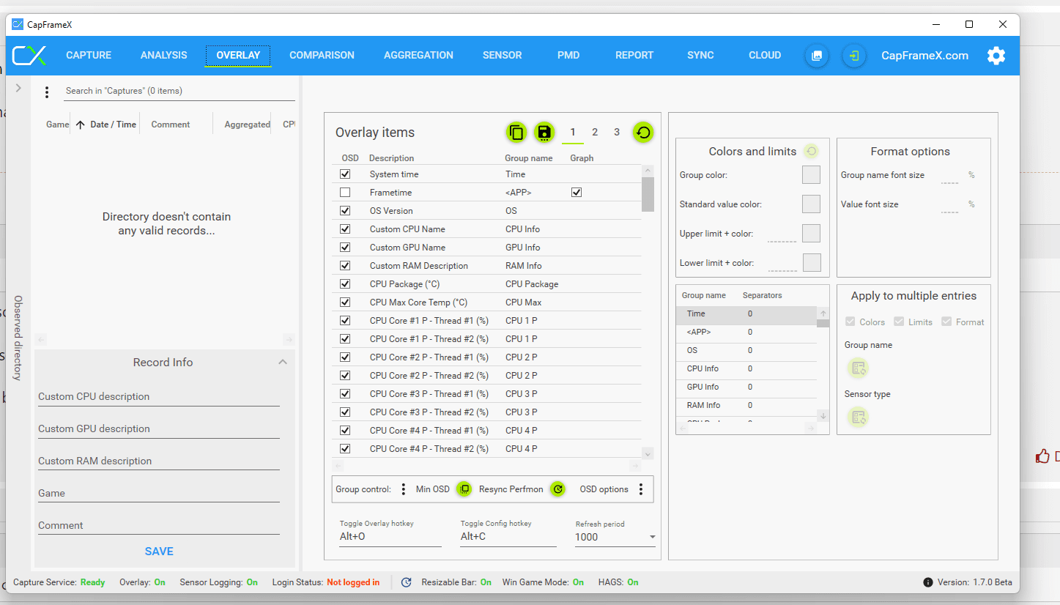Click group list scroll down arrow
Image resolution: width=1060 pixels, height=605 pixels.
823,416
